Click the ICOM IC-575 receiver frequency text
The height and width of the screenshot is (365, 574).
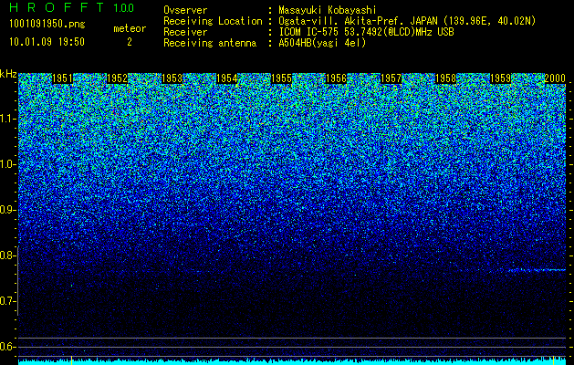(x=366, y=32)
